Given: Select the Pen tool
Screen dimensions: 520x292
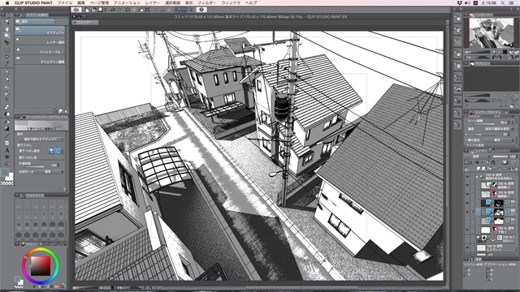Looking at the screenshot, I should pyautogui.click(x=6, y=72).
